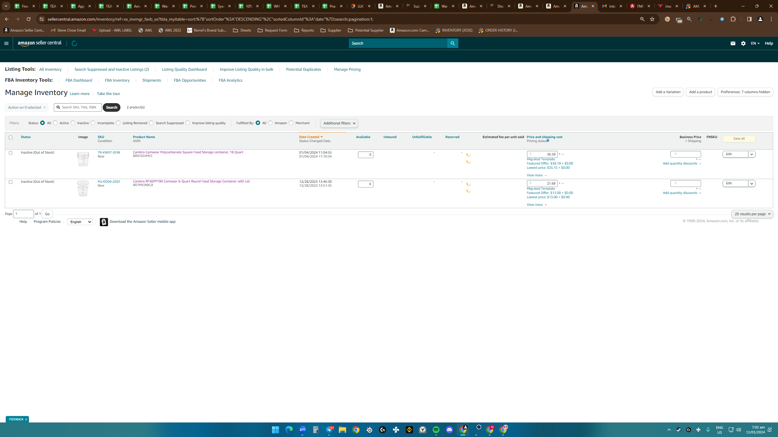Open Discord from the taskbar
Screen dimensions: 778x437
click(449, 430)
